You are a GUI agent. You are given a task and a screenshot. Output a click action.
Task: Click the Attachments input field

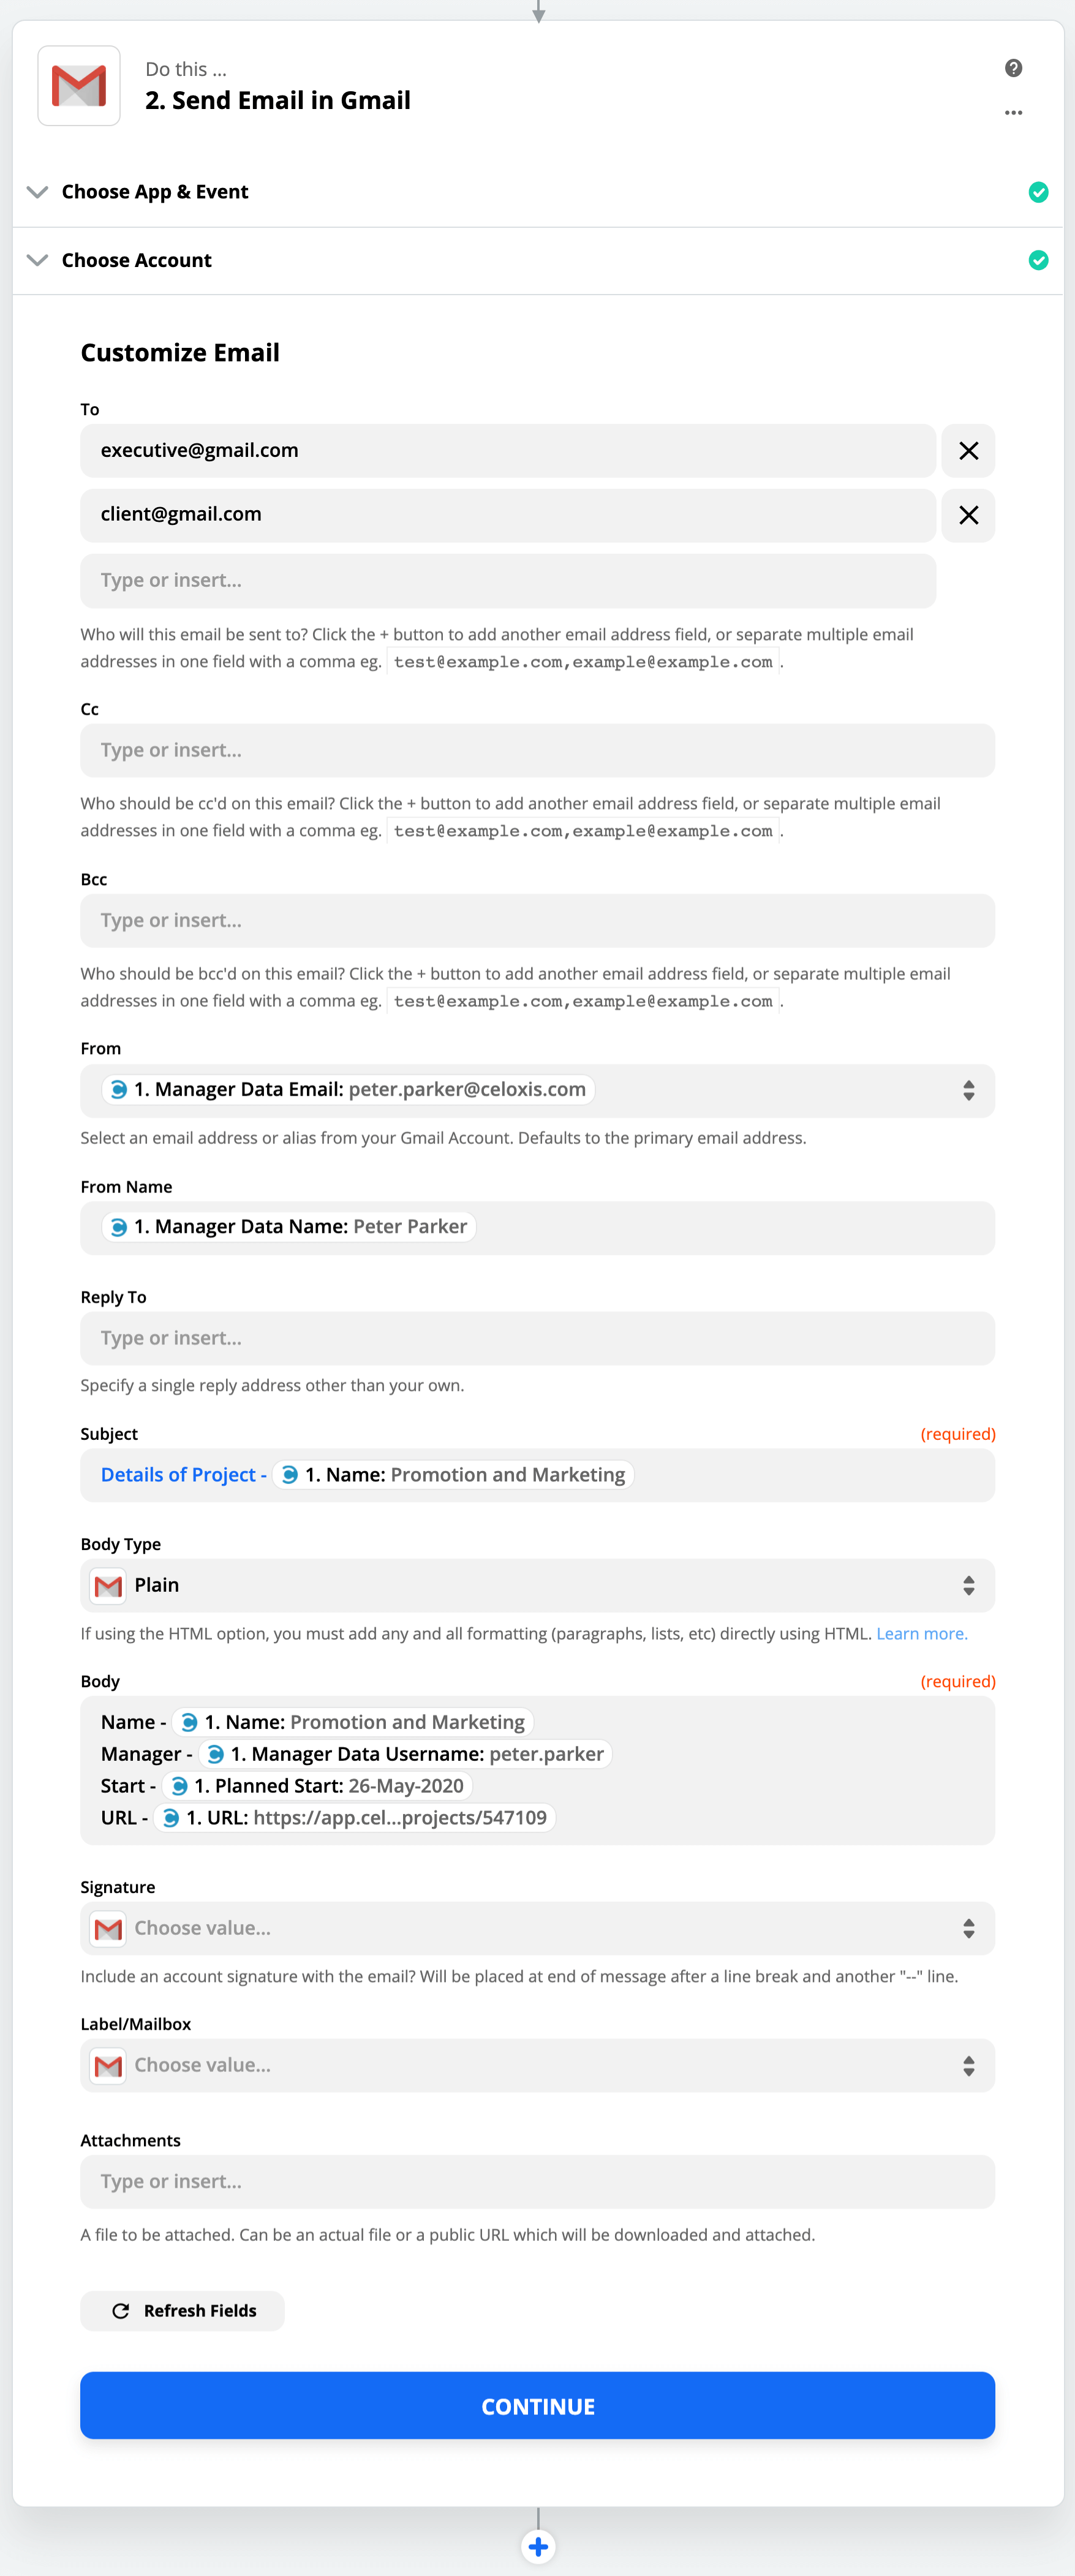(537, 2181)
